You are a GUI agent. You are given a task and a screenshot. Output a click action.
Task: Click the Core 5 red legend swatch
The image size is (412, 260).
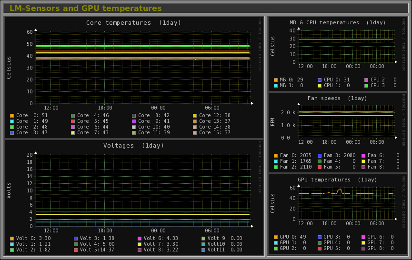(x=73, y=121)
